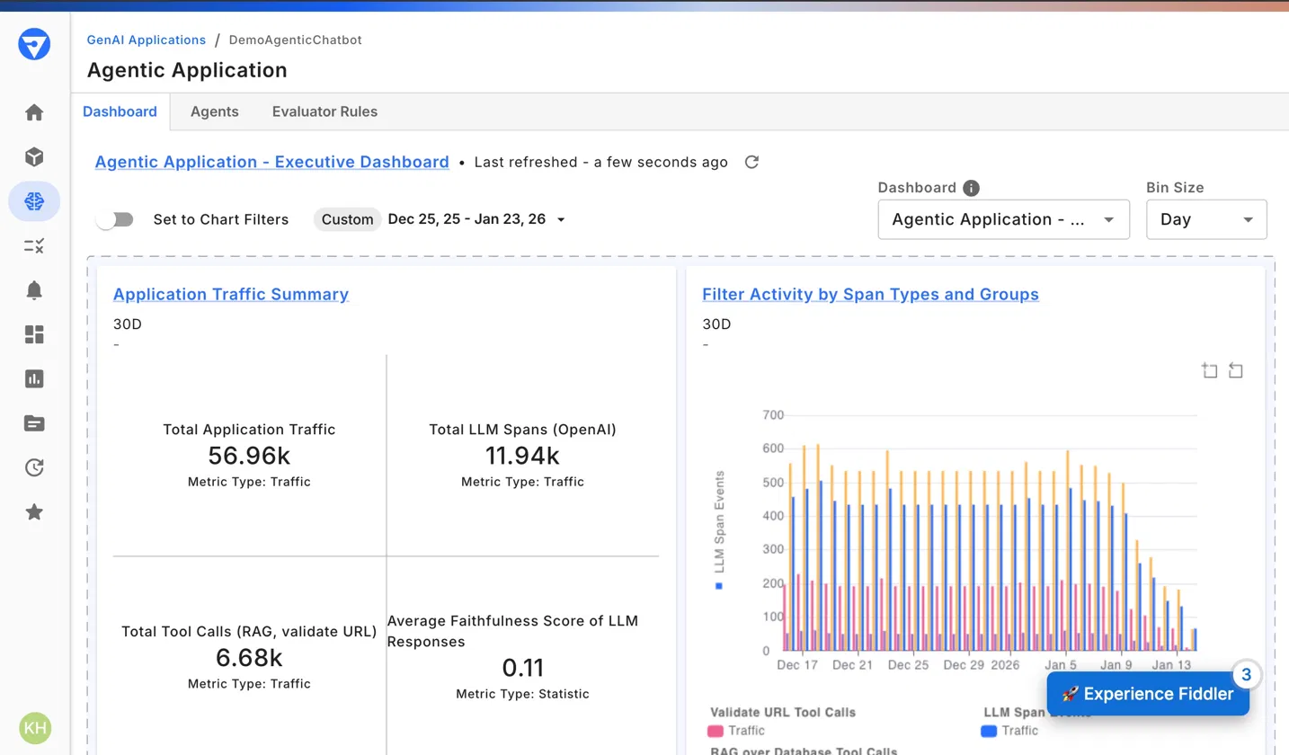Go to GenAI Applications breadcrumb link
This screenshot has height=755, width=1289.
point(146,40)
